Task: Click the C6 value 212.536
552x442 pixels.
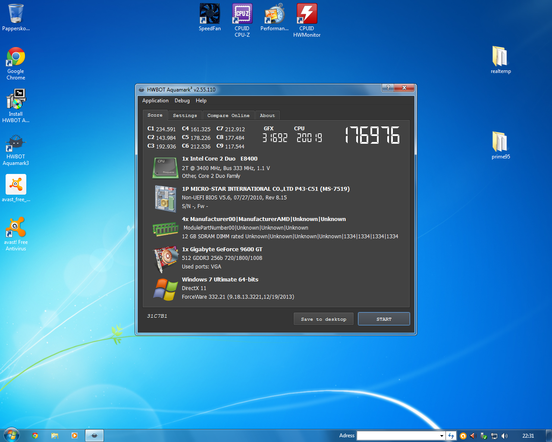Action: coord(201,146)
